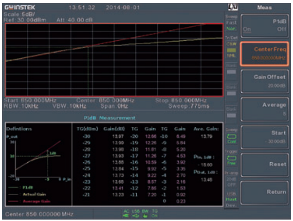Click the gain cell 0.23
Image resolution: width=293 pixels, height=221 pixels.
tap(181, 201)
